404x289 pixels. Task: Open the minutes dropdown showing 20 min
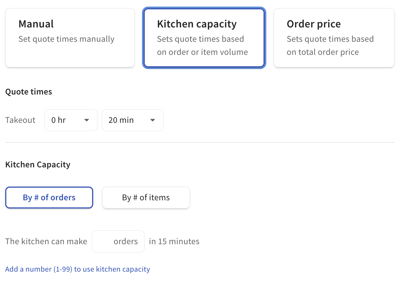(132, 120)
